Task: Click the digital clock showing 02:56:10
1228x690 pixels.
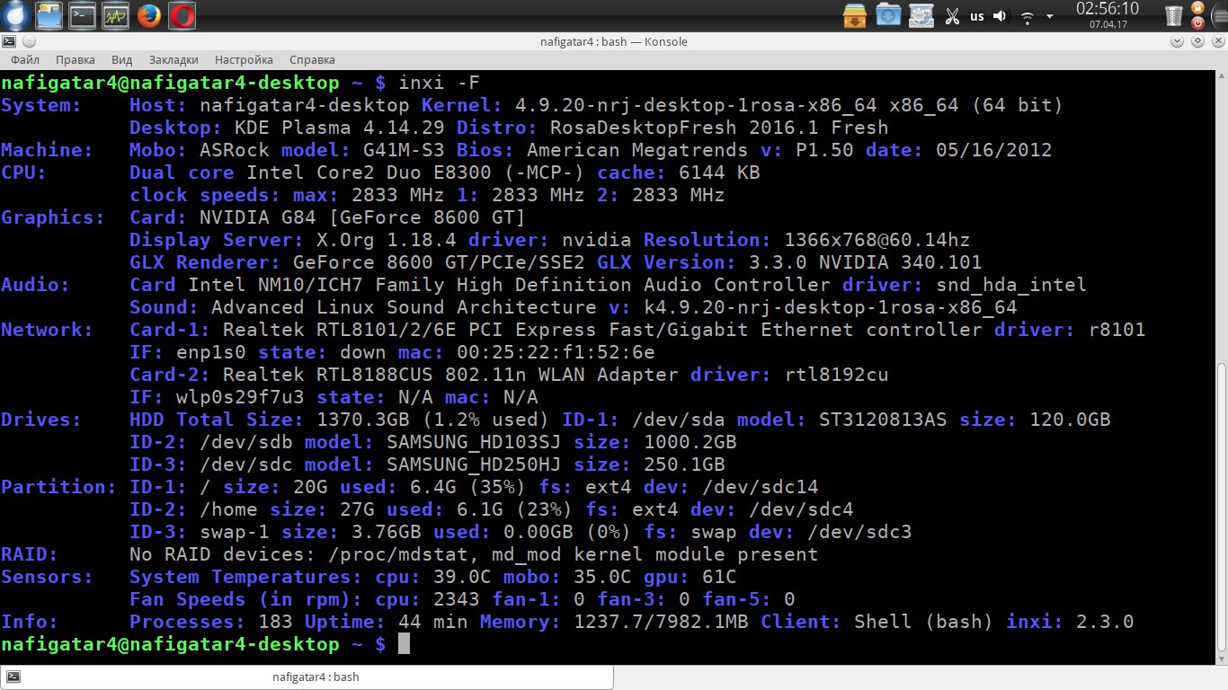Action: coord(1108,9)
